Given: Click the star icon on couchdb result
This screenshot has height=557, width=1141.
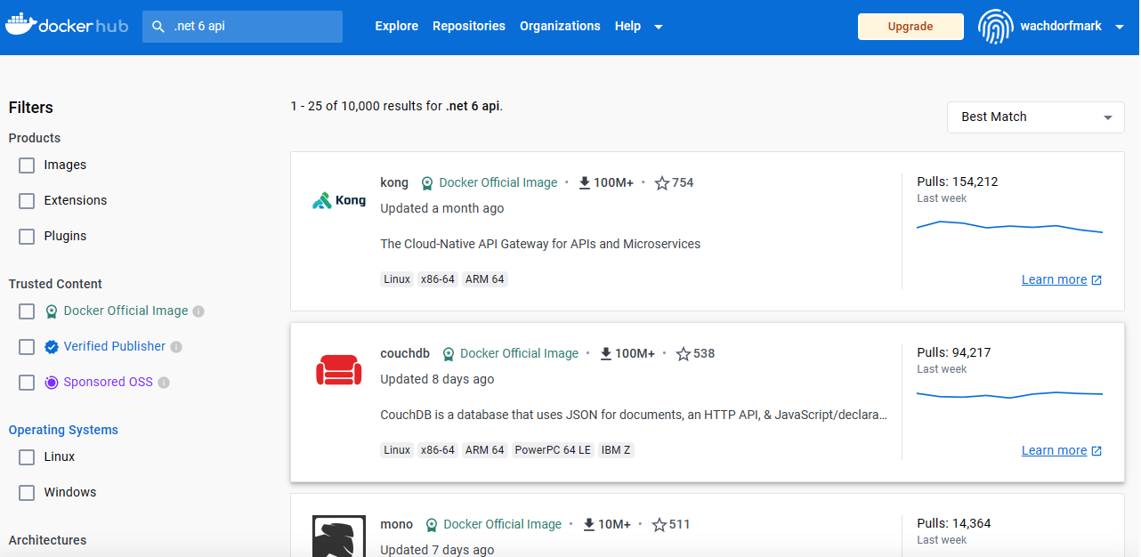Looking at the screenshot, I should (x=684, y=354).
